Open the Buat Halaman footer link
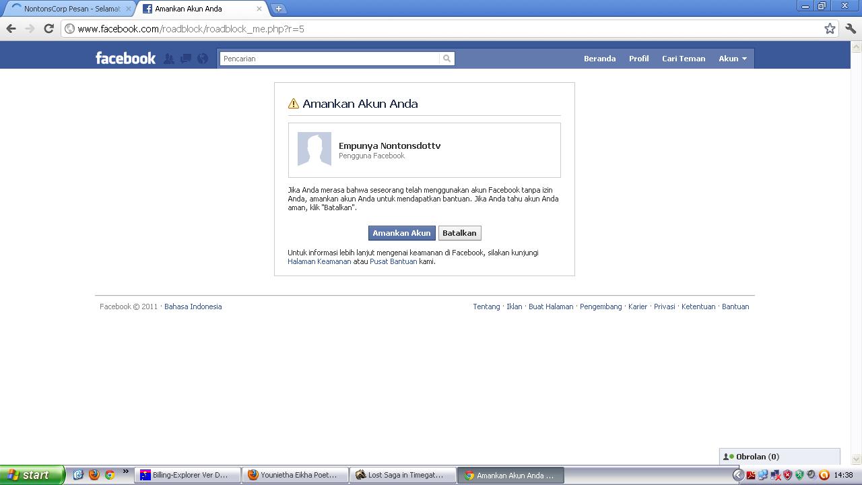Image resolution: width=862 pixels, height=485 pixels. click(x=551, y=306)
